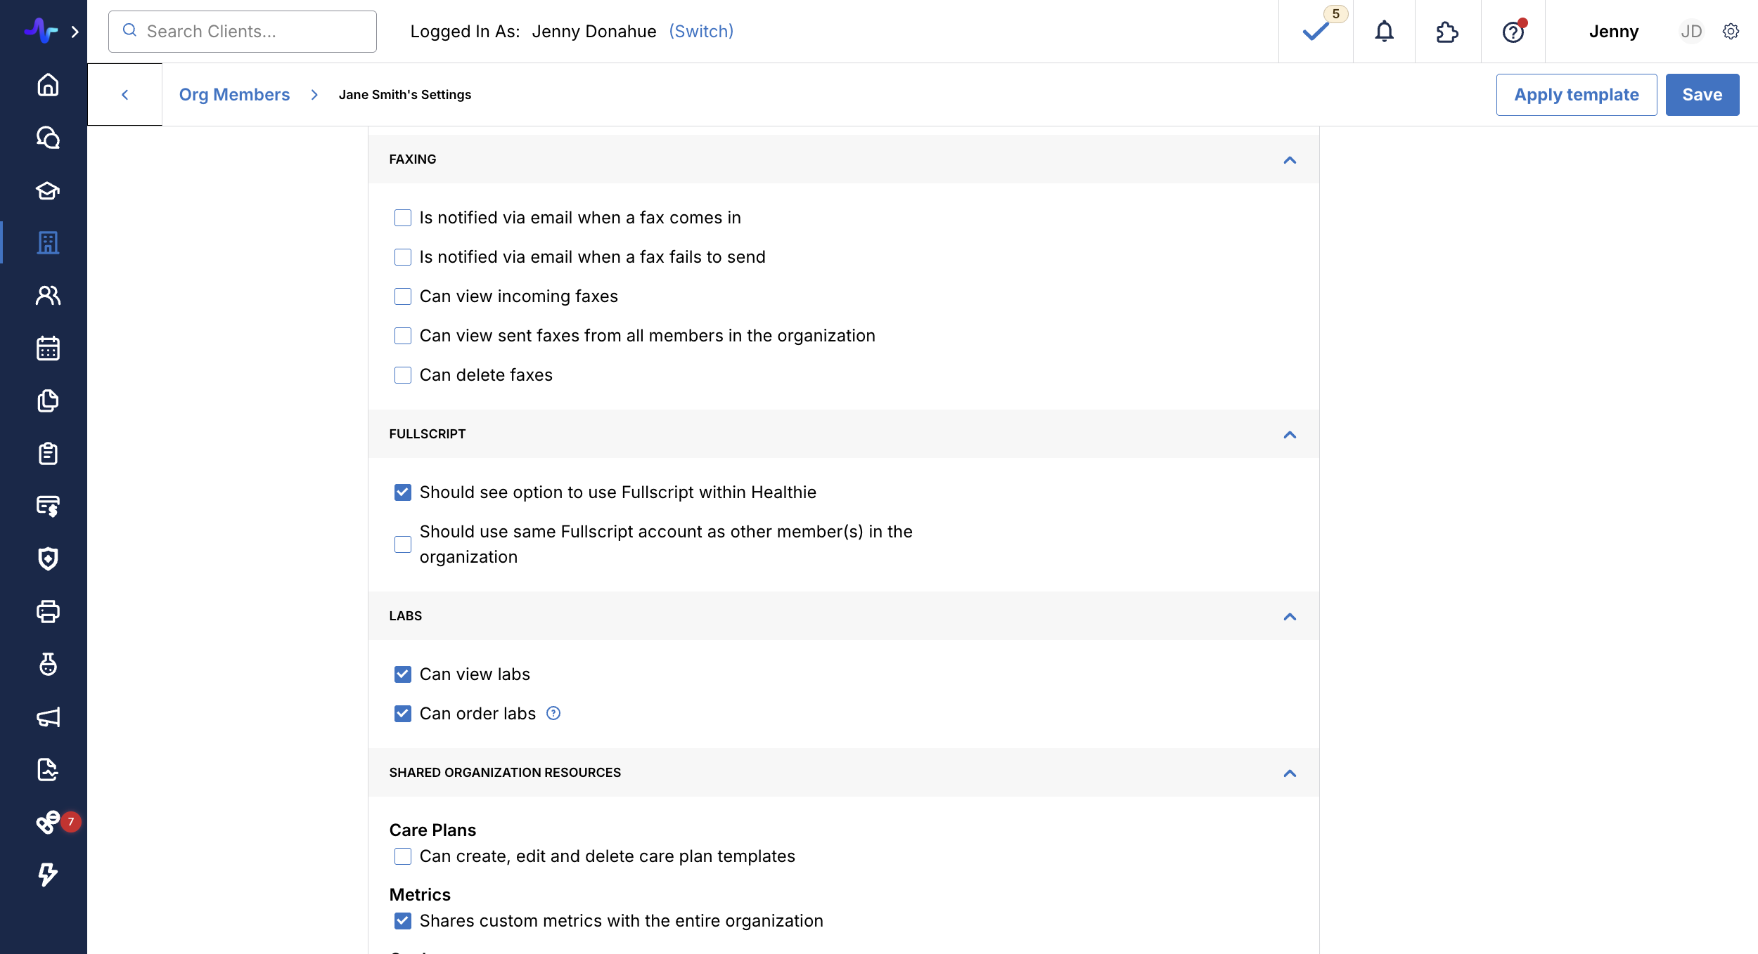Click the printer fax sidebar icon
This screenshot has height=954, width=1758.
coord(48,611)
